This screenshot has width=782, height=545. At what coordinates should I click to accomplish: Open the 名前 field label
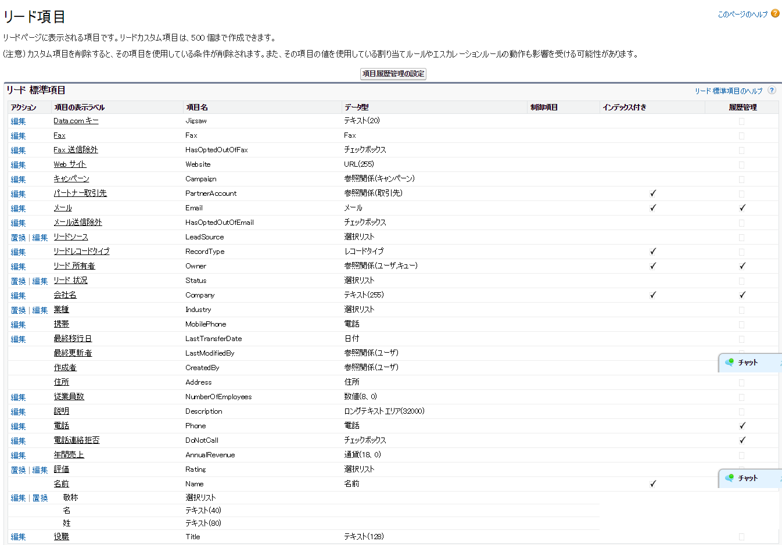click(x=62, y=484)
